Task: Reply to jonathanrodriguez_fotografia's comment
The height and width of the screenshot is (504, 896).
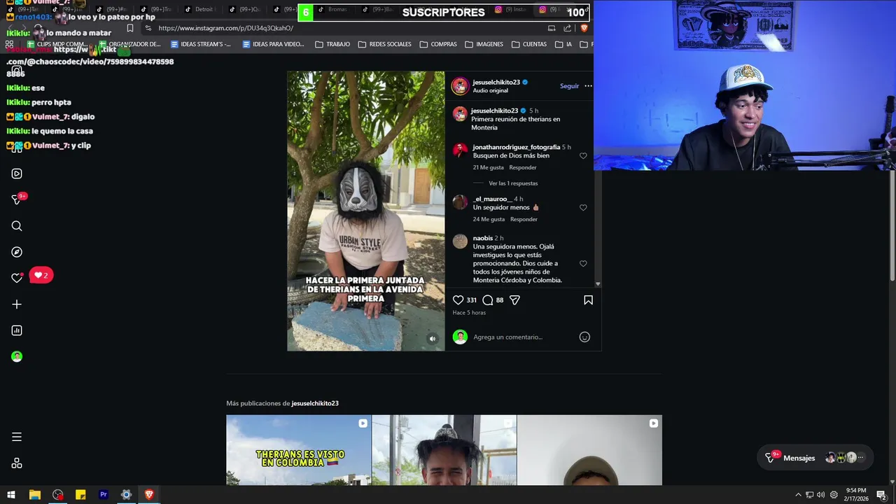Action: 523,167
